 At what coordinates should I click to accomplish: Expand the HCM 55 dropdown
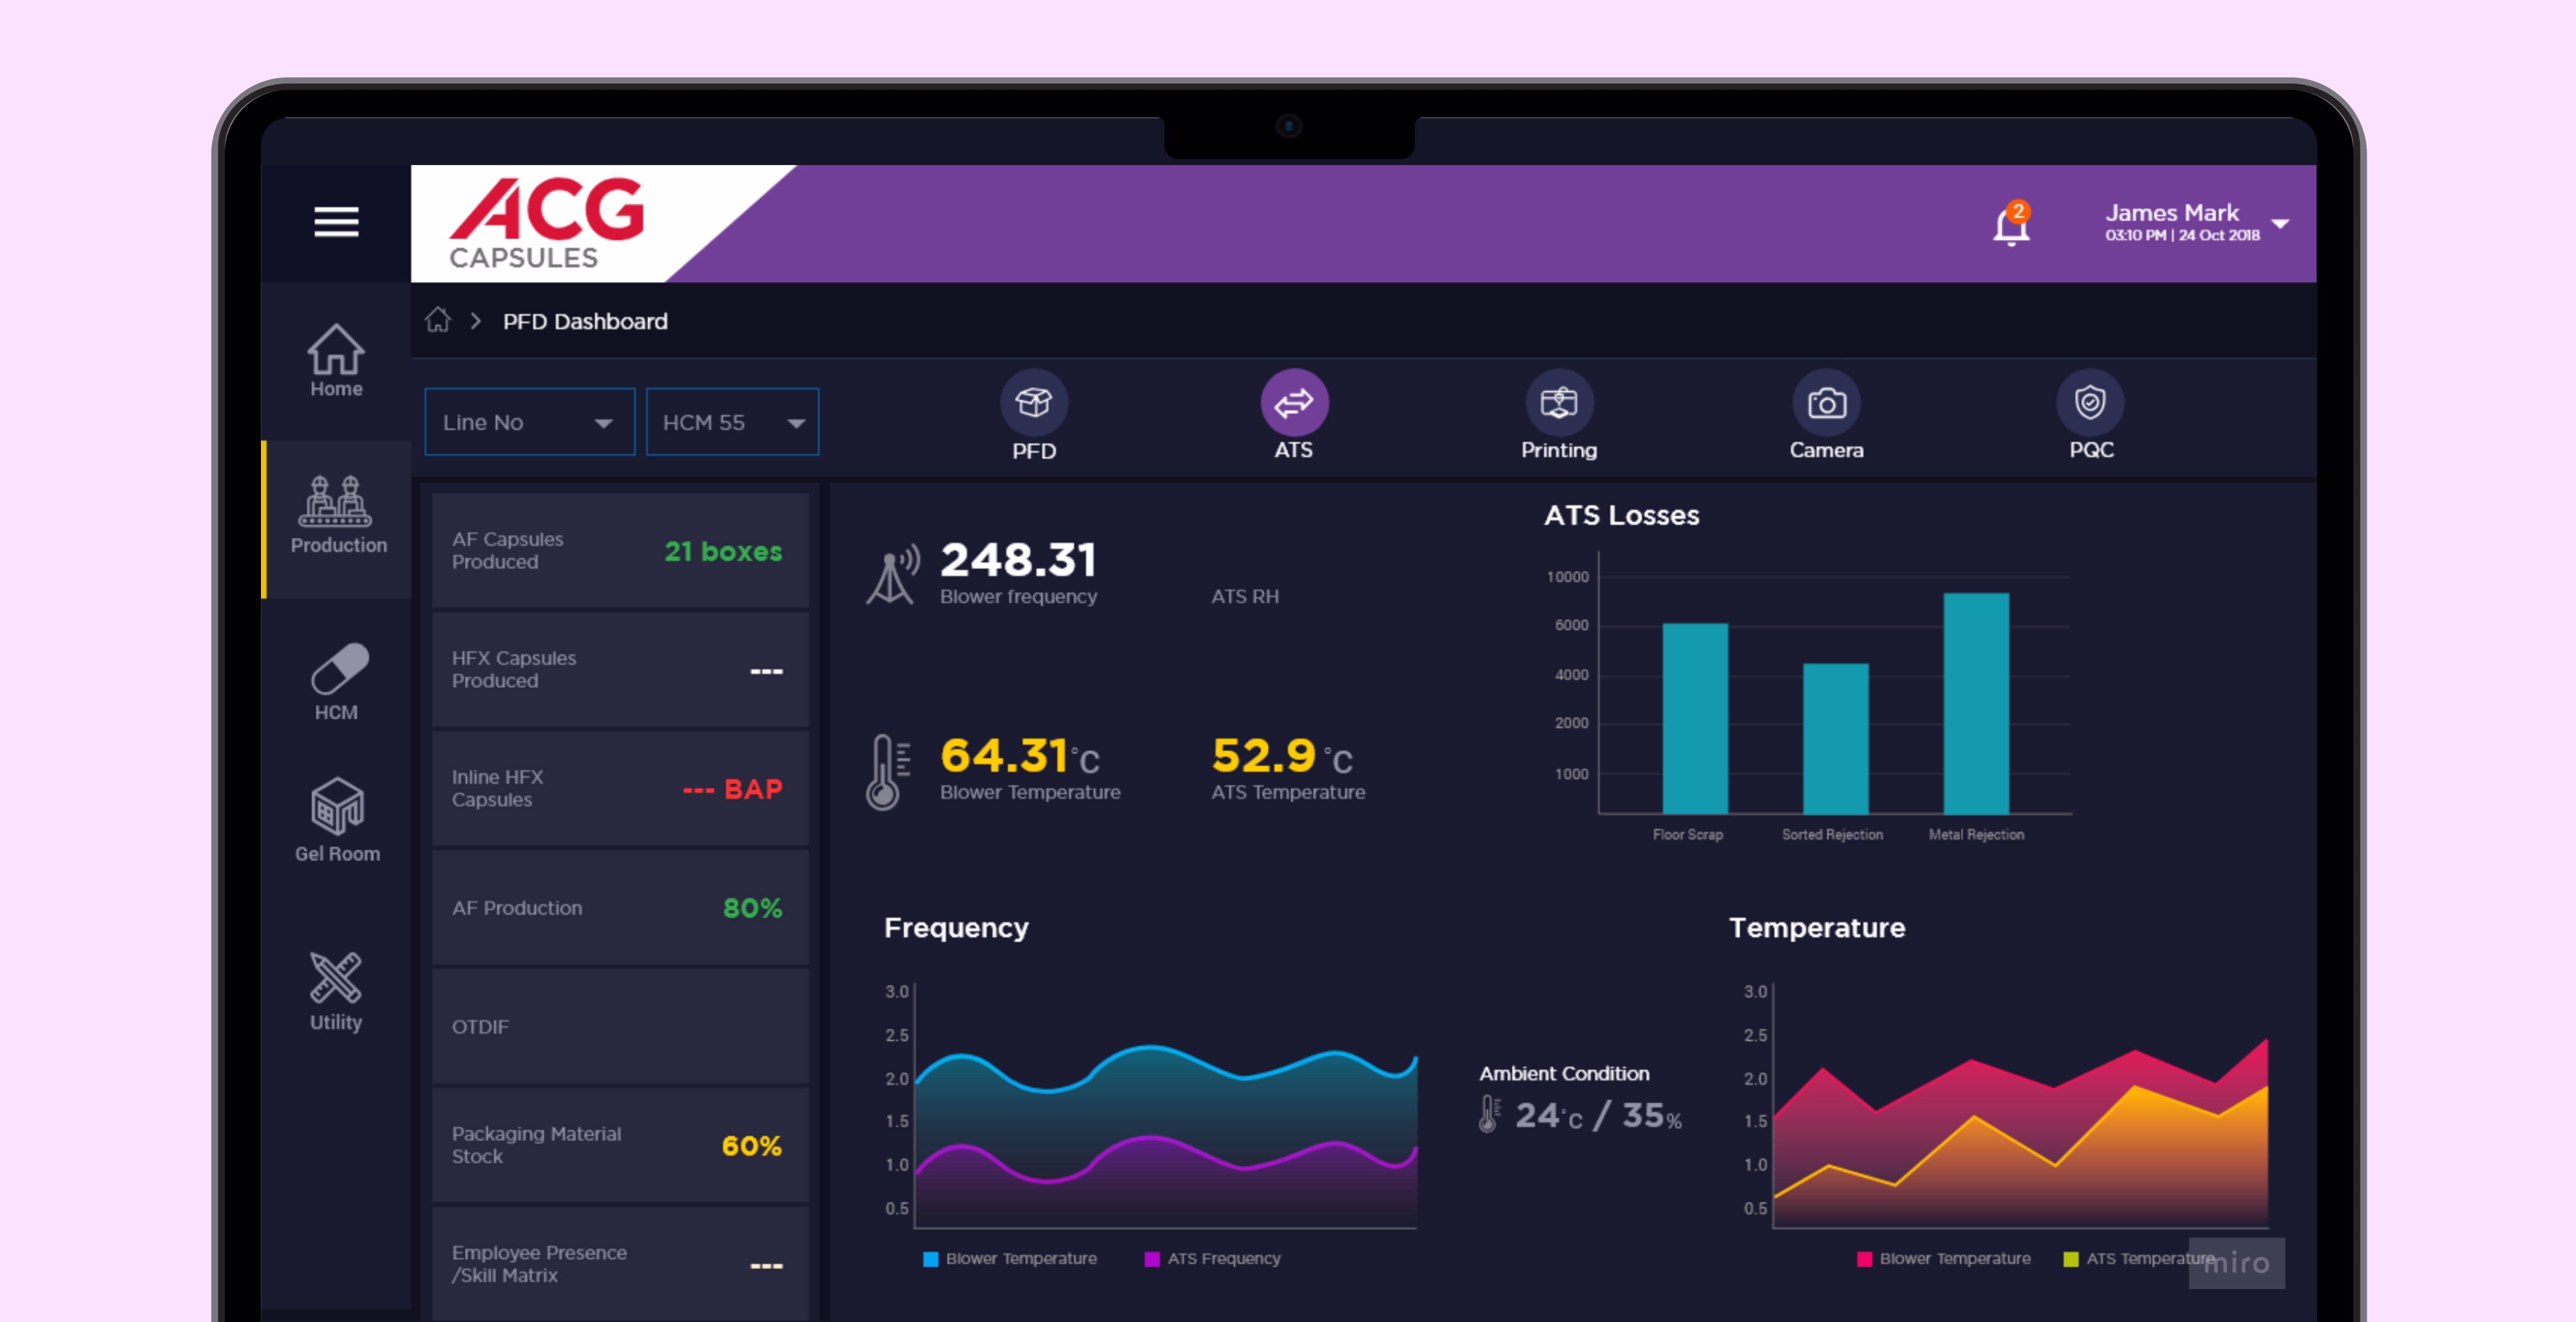[x=732, y=422]
